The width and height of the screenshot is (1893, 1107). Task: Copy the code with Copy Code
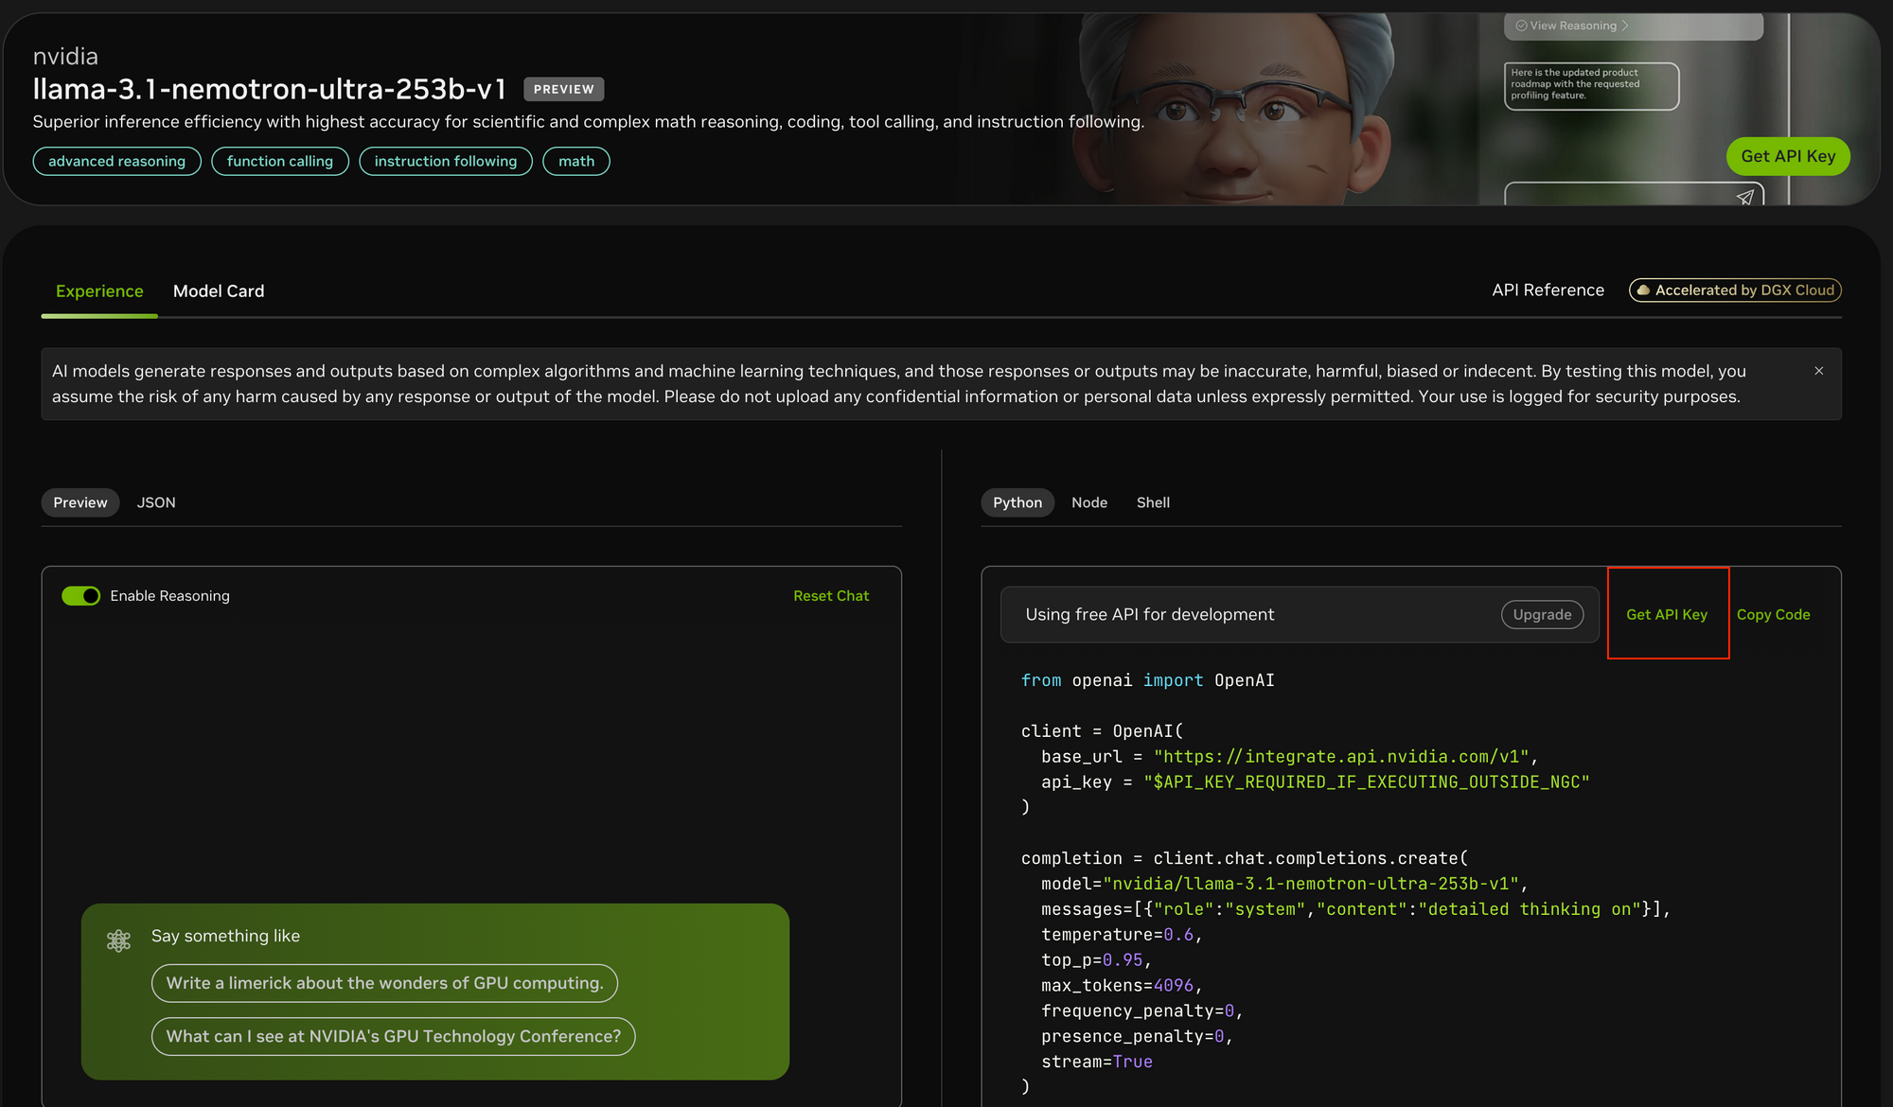pyautogui.click(x=1773, y=614)
